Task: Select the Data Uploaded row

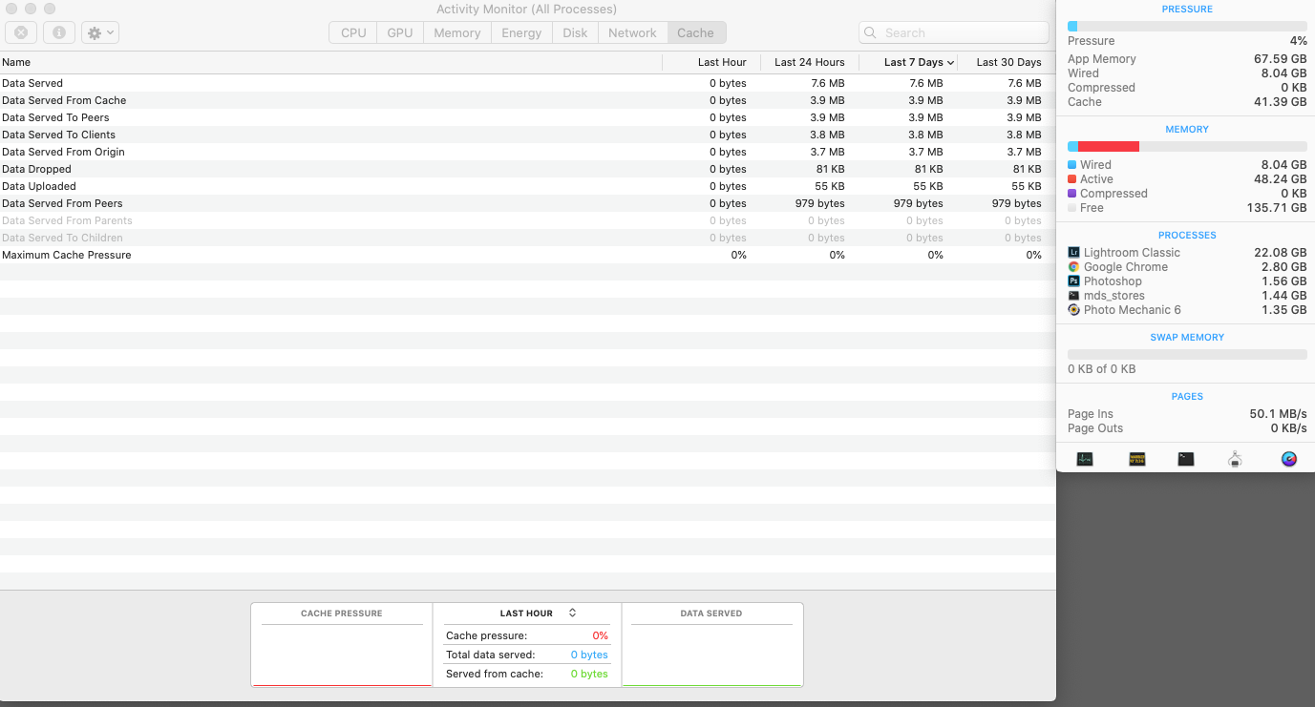Action: coord(527,186)
